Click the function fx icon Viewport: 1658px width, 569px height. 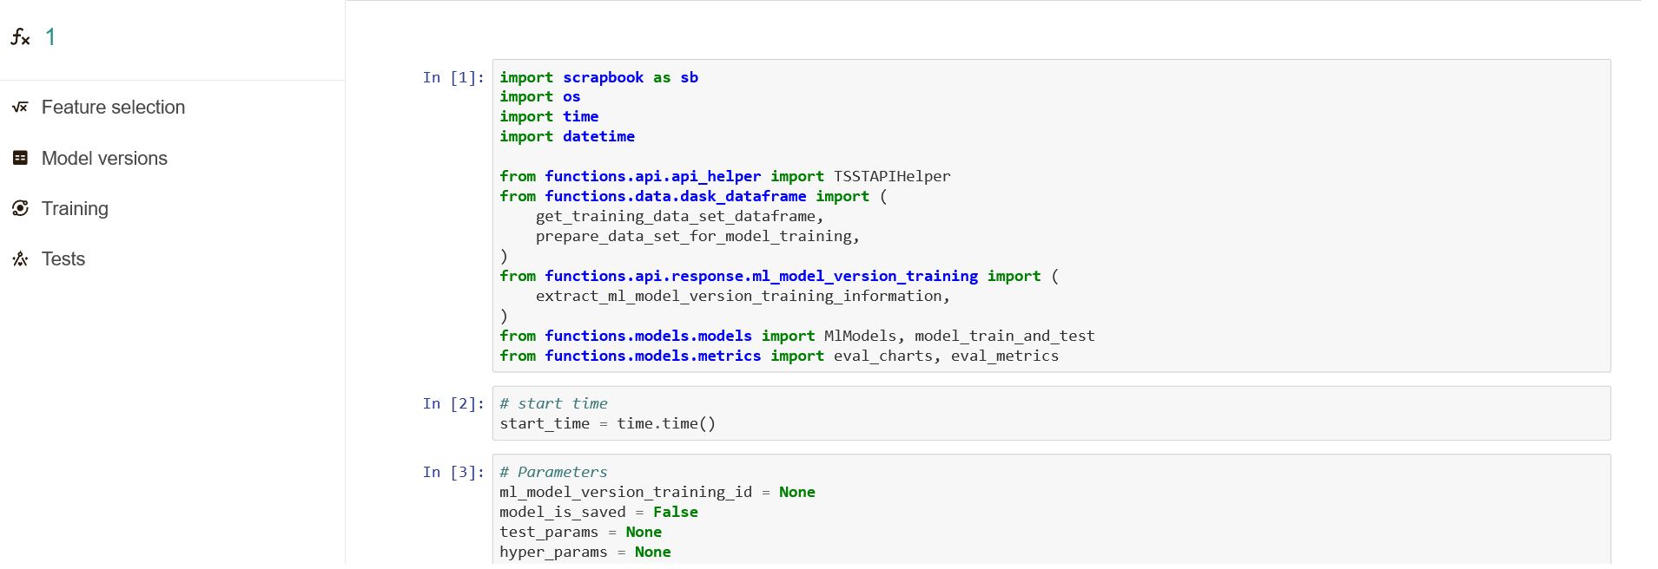click(x=20, y=36)
